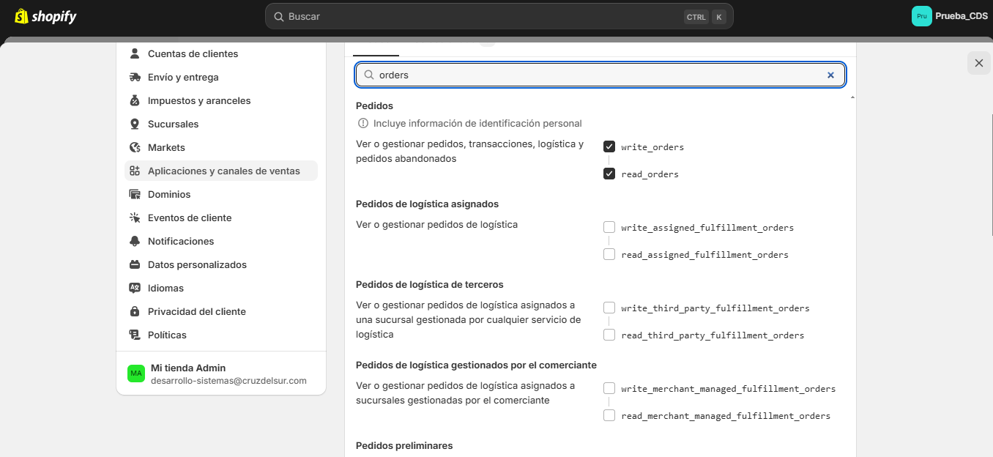Uncheck the read_orders permission

point(609,174)
